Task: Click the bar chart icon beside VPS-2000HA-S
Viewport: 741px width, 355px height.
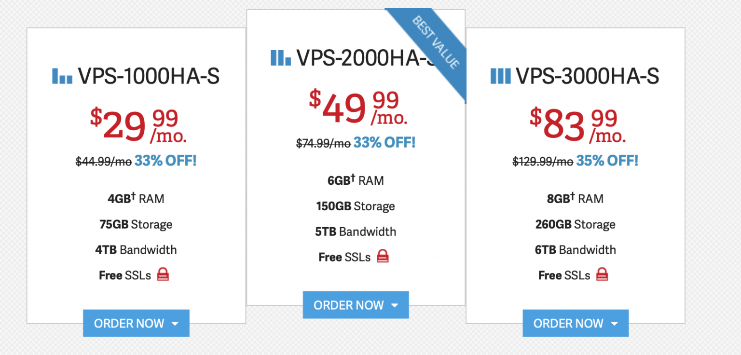Action: pyautogui.click(x=281, y=57)
